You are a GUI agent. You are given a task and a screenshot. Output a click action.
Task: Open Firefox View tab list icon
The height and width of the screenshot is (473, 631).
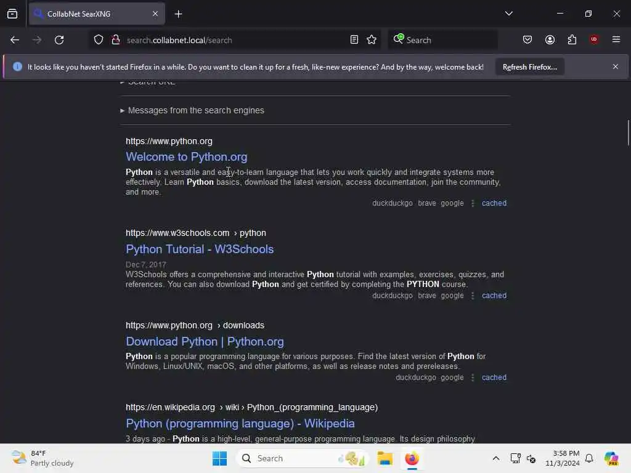click(x=12, y=14)
